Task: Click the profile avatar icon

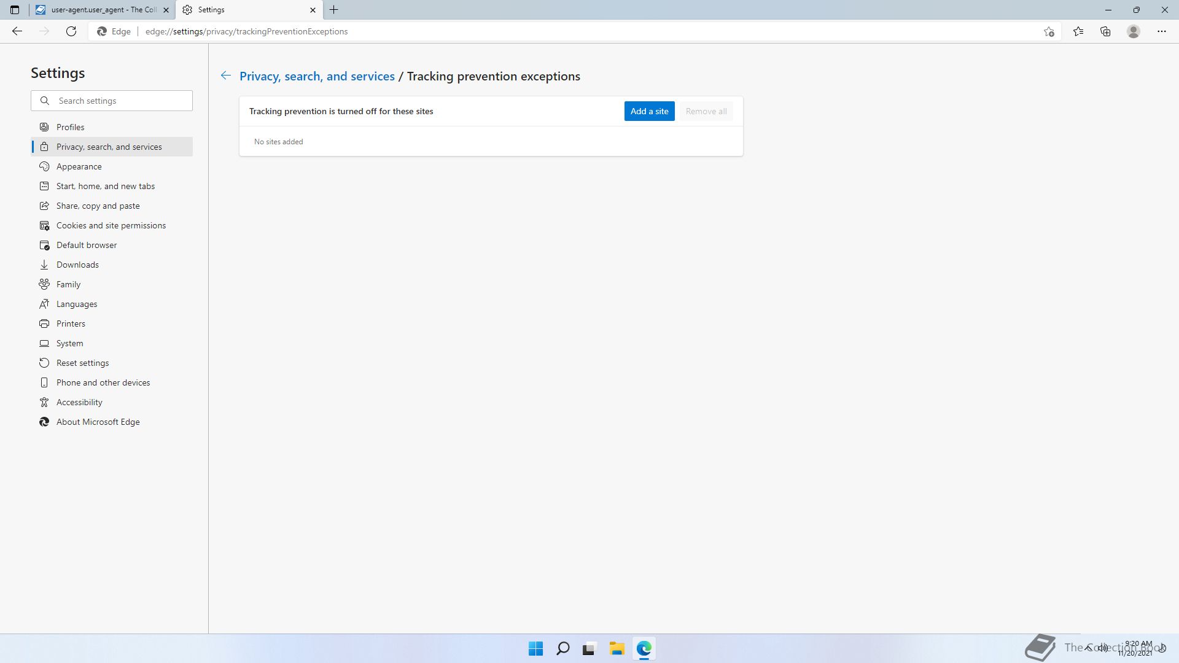Action: pyautogui.click(x=1134, y=31)
